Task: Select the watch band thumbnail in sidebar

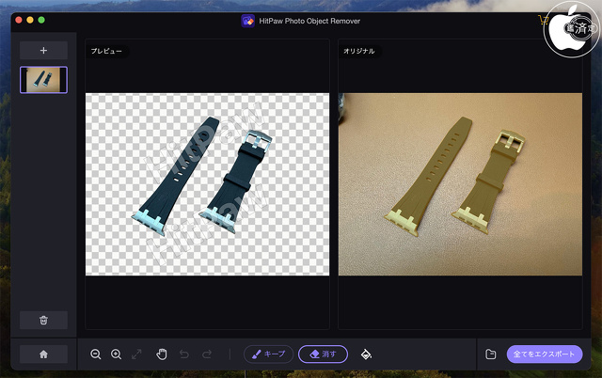Action: 43,80
